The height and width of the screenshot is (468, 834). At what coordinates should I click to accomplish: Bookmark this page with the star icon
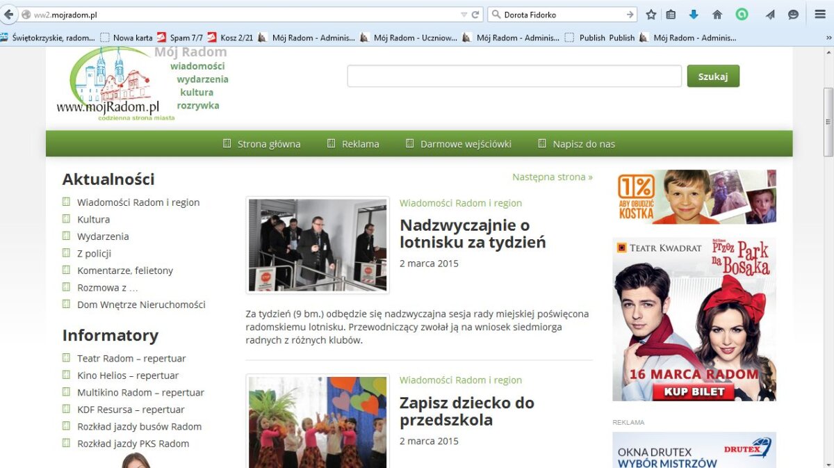(x=651, y=15)
